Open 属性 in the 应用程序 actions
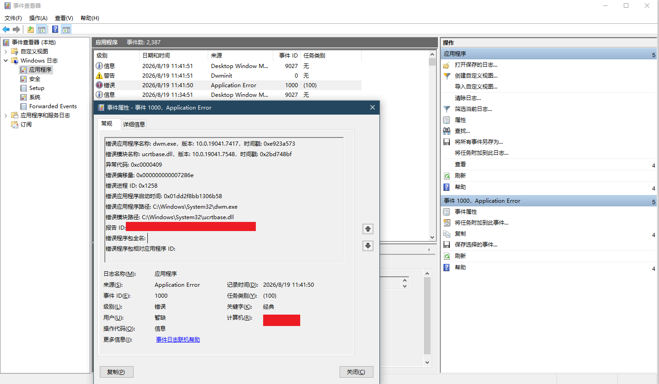The width and height of the screenshot is (659, 384). [x=460, y=120]
